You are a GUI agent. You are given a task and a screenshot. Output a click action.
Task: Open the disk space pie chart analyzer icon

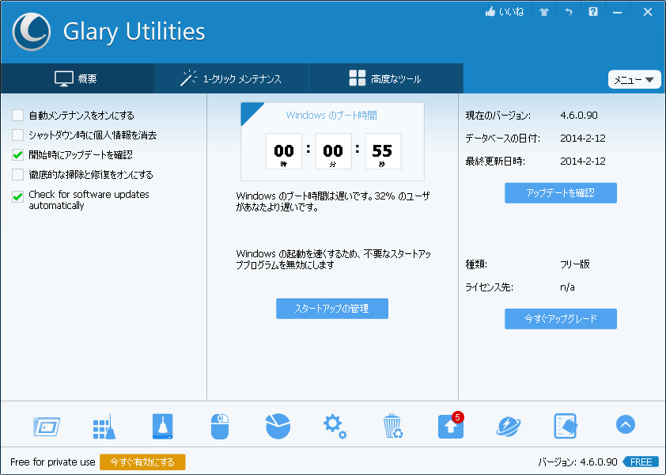click(x=278, y=426)
